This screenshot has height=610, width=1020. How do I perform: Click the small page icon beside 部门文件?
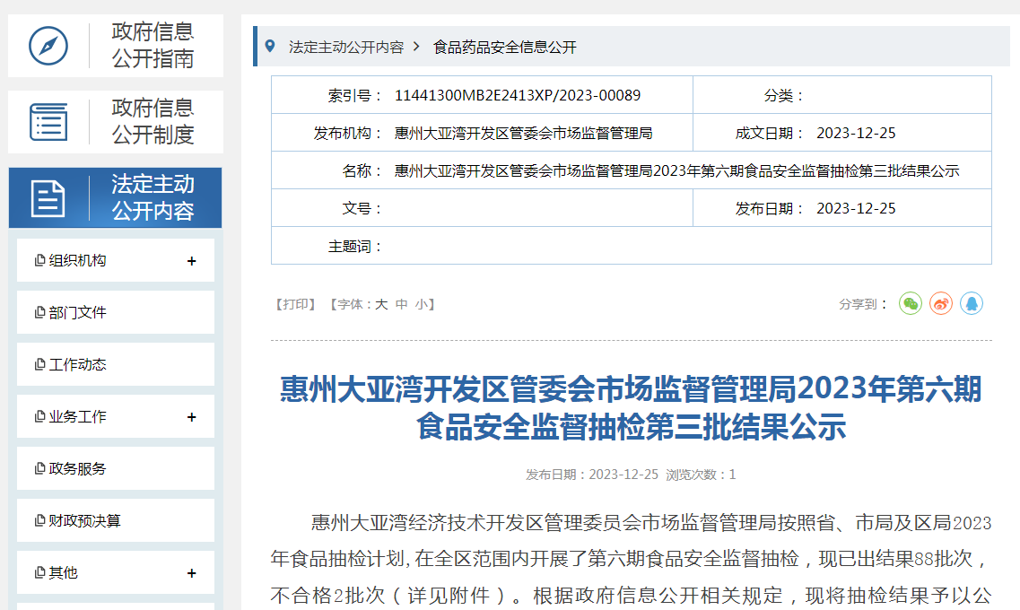(39, 313)
